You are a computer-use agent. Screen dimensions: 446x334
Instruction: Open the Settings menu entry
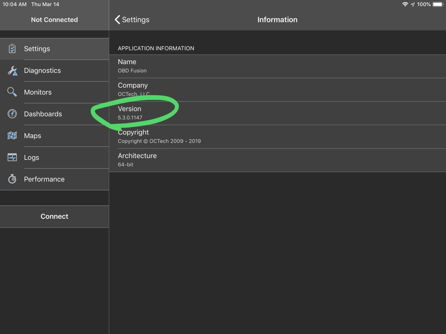pos(54,49)
